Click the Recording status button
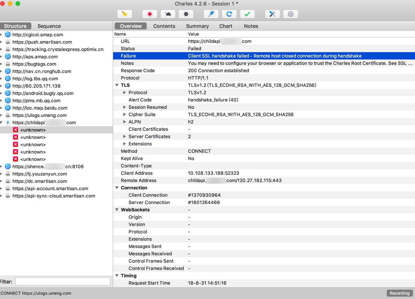The image size is (415, 299). click(400, 293)
